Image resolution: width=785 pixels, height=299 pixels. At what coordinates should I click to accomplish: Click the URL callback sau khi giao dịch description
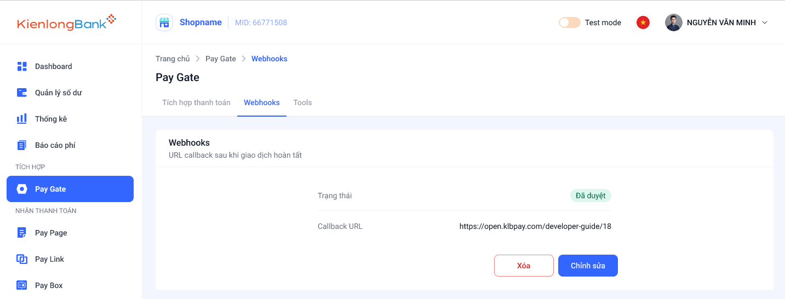coord(236,155)
